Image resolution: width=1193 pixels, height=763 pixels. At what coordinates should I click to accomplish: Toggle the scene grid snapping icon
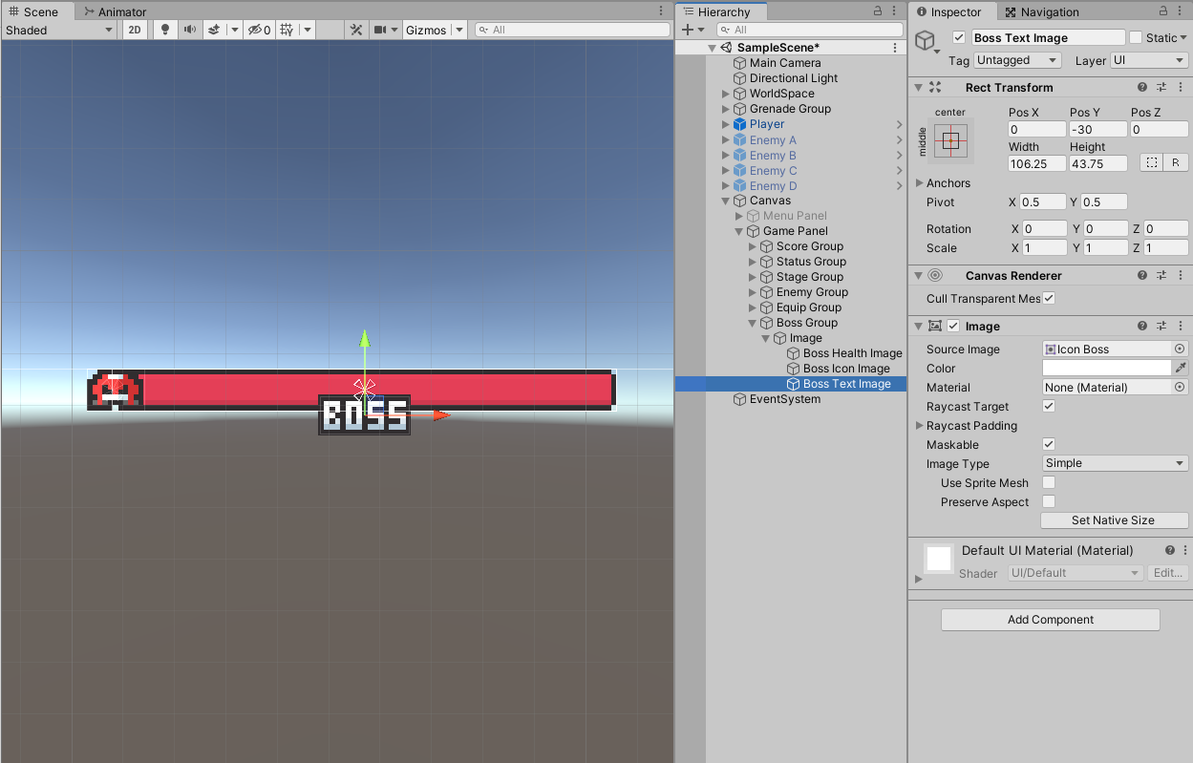286,30
